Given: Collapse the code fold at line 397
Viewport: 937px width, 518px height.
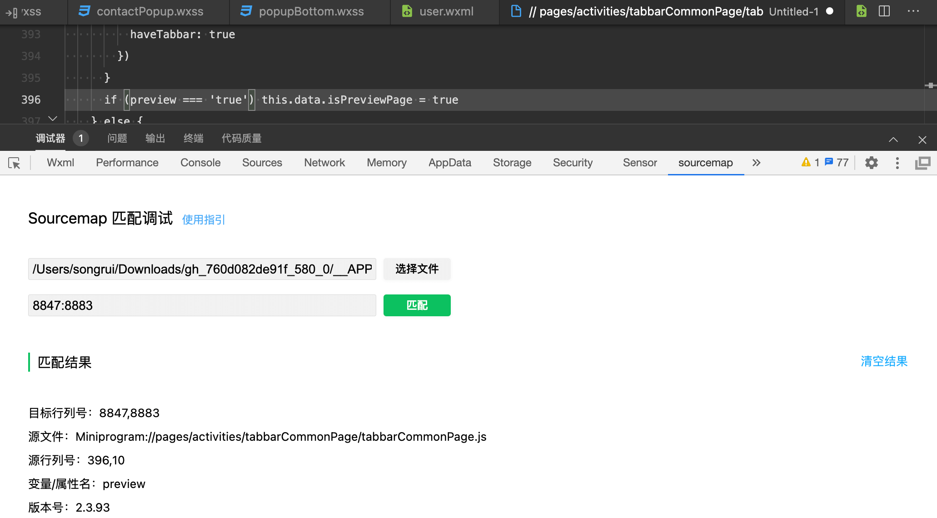Looking at the screenshot, I should [53, 119].
